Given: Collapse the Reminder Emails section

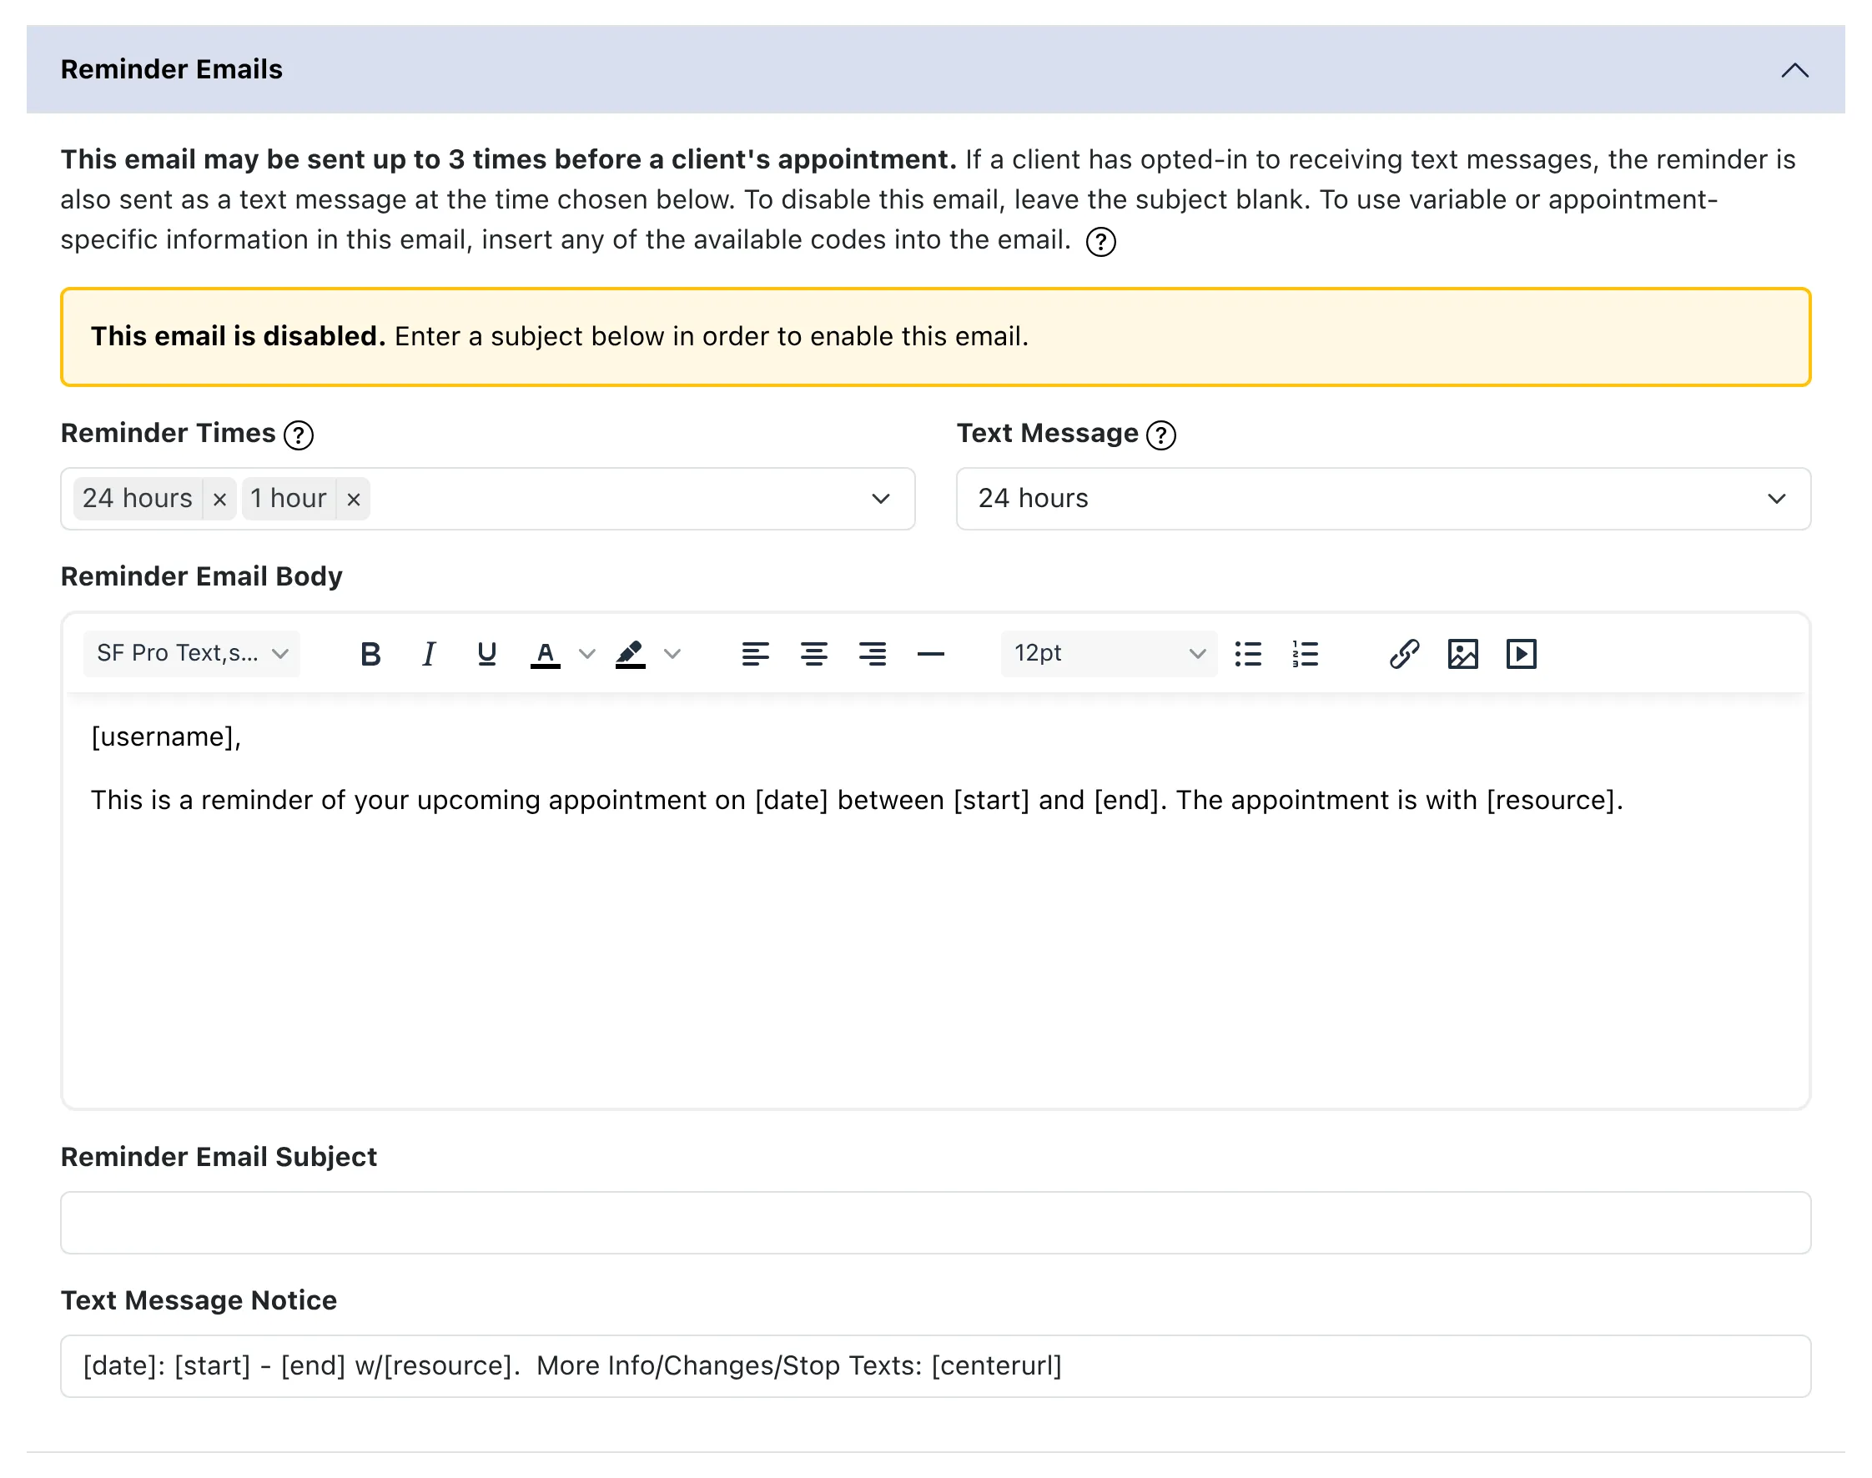Looking at the screenshot, I should tap(1795, 70).
